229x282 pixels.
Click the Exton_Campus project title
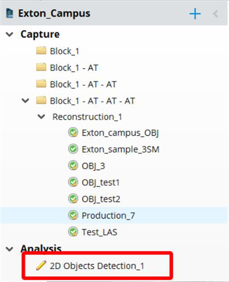point(54,14)
